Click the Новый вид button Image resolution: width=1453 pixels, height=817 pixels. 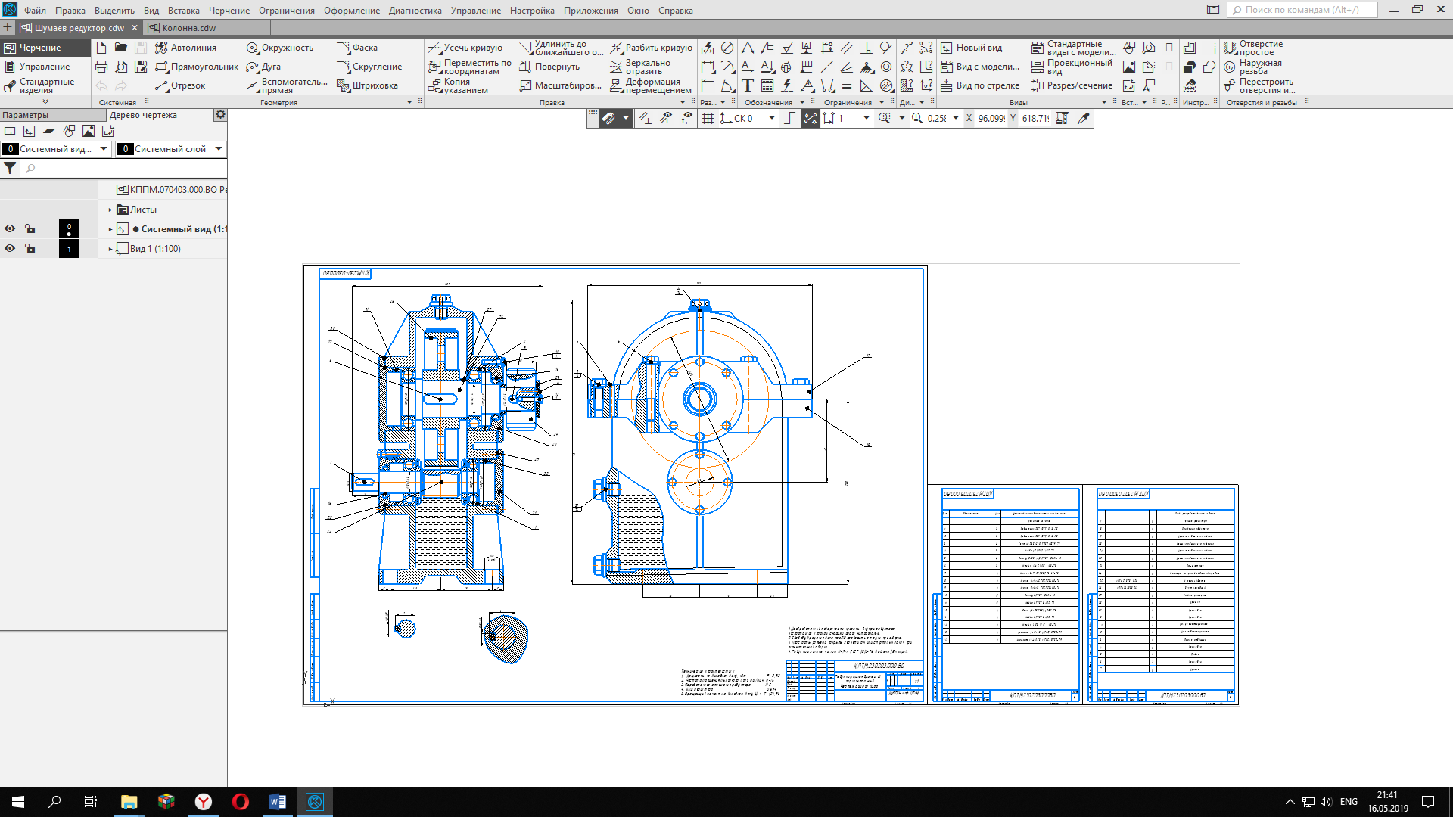coord(972,48)
